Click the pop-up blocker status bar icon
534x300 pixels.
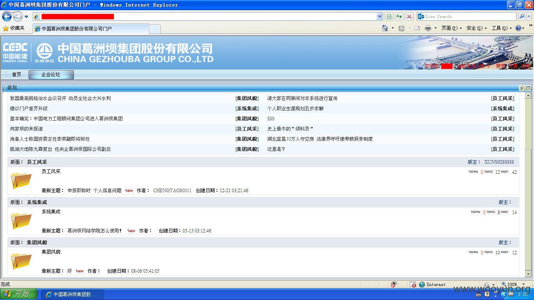[413, 284]
